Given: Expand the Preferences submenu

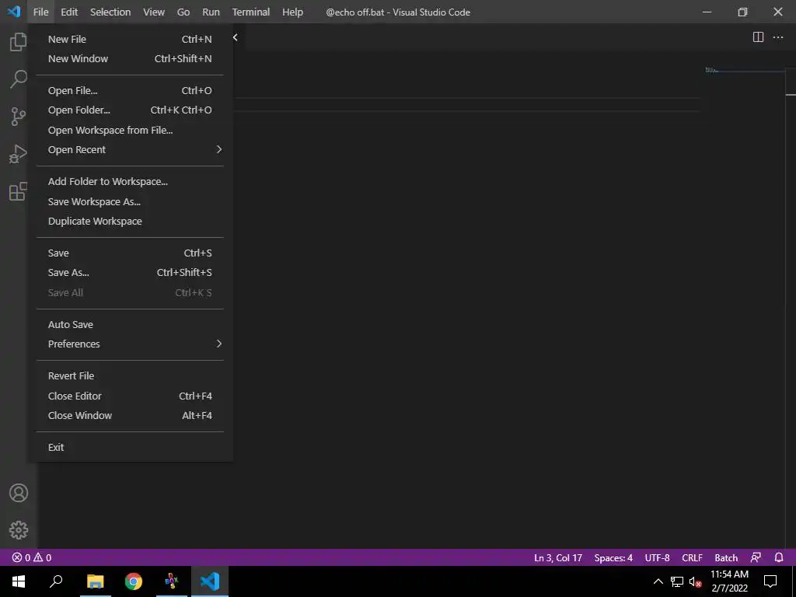Looking at the screenshot, I should coord(130,344).
